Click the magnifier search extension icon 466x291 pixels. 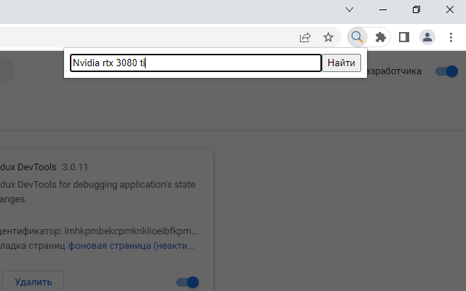pos(358,37)
